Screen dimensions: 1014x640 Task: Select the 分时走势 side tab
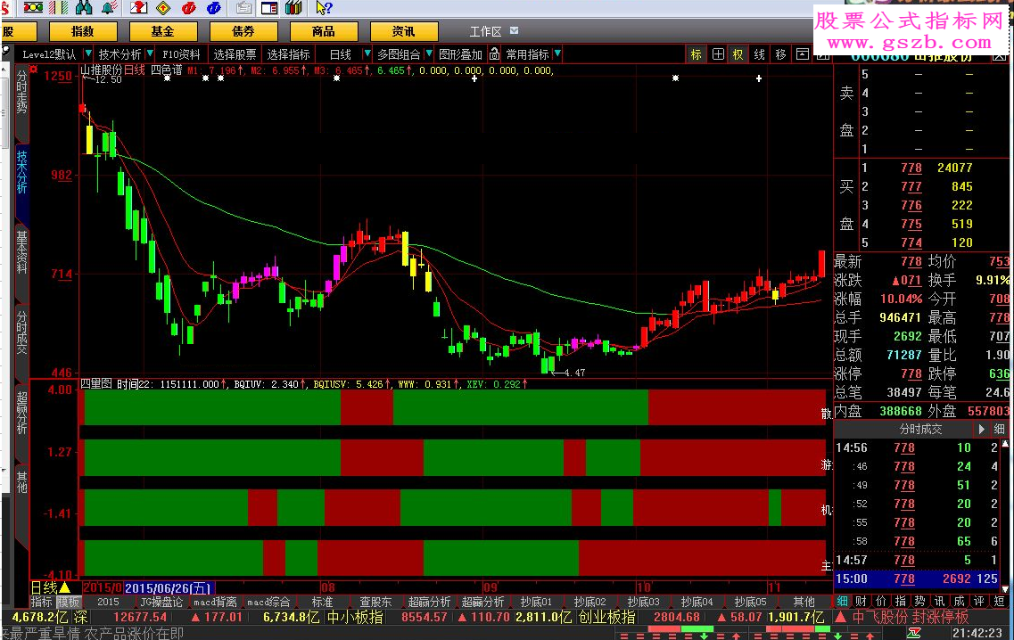[x=22, y=94]
